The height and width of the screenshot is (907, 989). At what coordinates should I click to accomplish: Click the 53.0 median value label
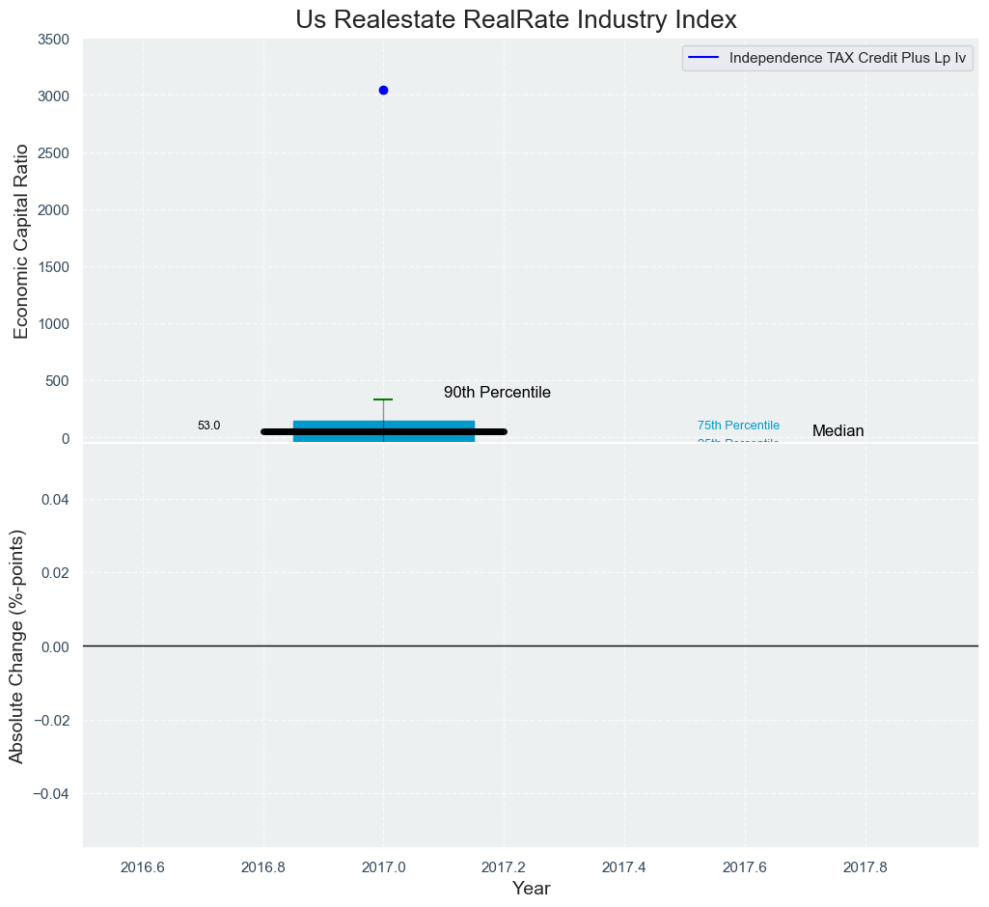point(208,426)
